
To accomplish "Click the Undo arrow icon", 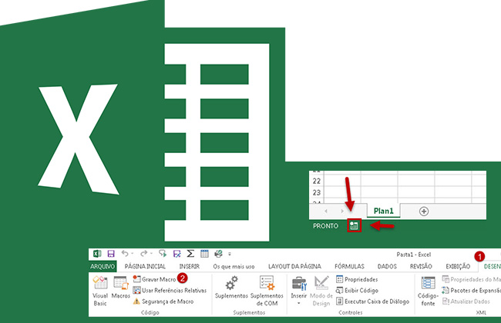I will pyautogui.click(x=125, y=254).
